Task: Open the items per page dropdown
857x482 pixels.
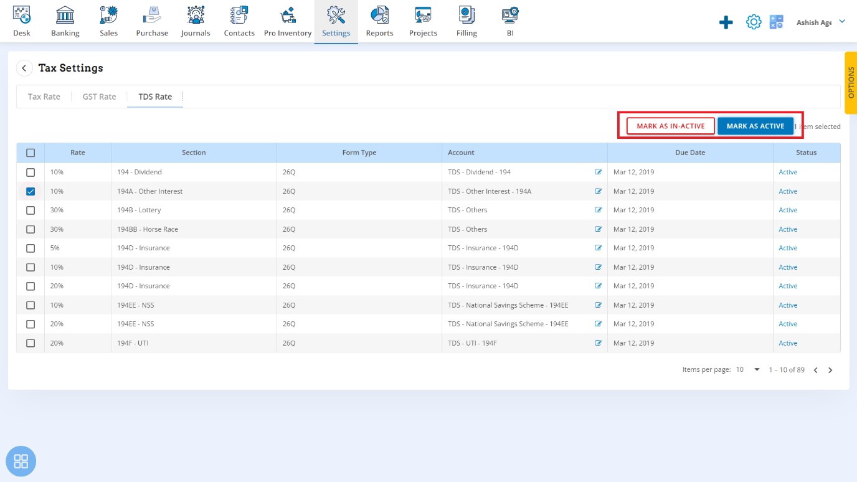Action: tap(748, 370)
